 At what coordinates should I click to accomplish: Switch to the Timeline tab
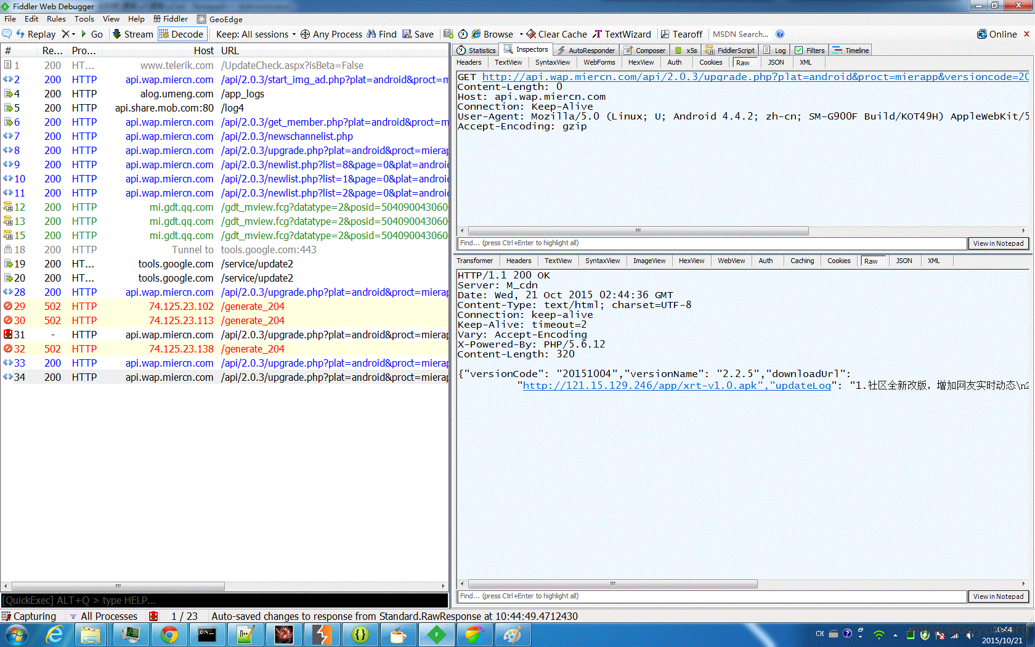pos(851,51)
